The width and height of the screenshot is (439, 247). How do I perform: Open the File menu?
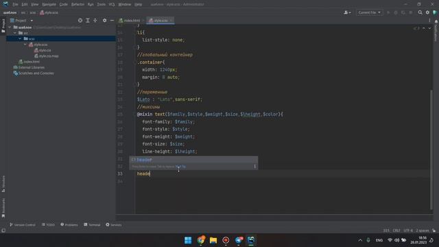15,4
